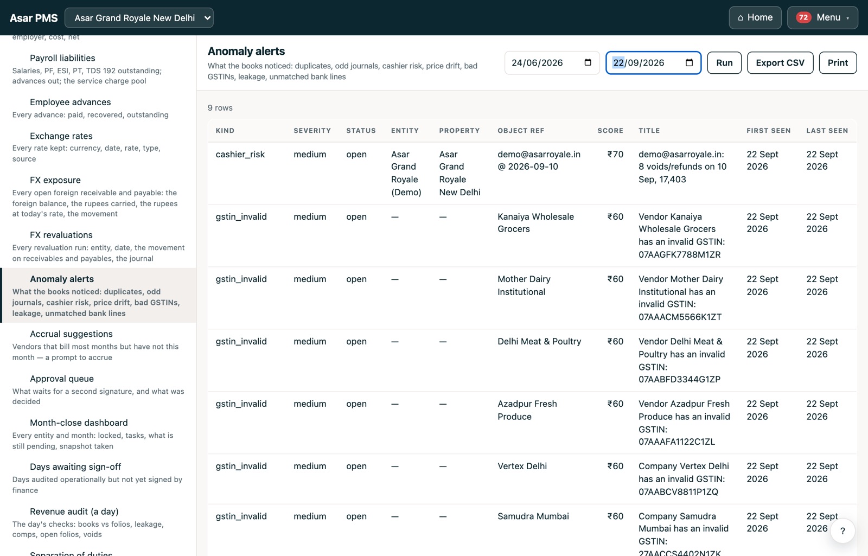The image size is (868, 556).
Task: Print the anomaly alerts report
Action: point(838,63)
